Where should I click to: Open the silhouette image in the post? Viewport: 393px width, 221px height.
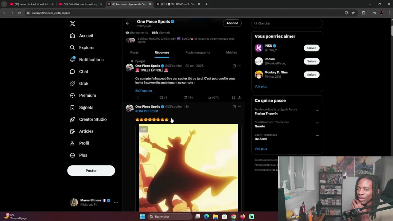point(188,168)
